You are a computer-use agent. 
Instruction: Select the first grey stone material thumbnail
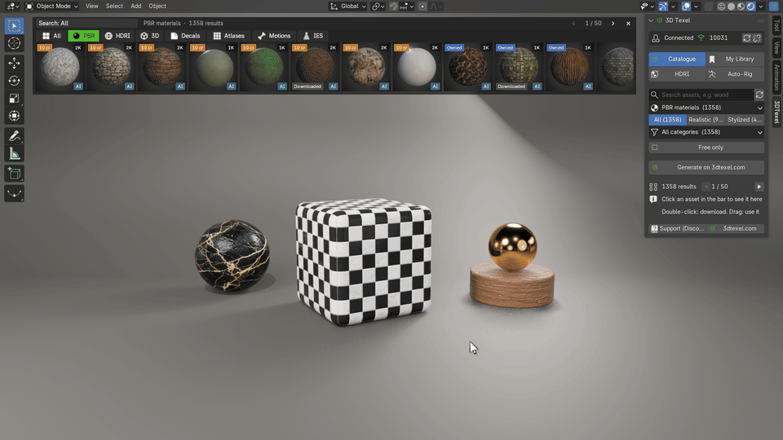click(60, 68)
